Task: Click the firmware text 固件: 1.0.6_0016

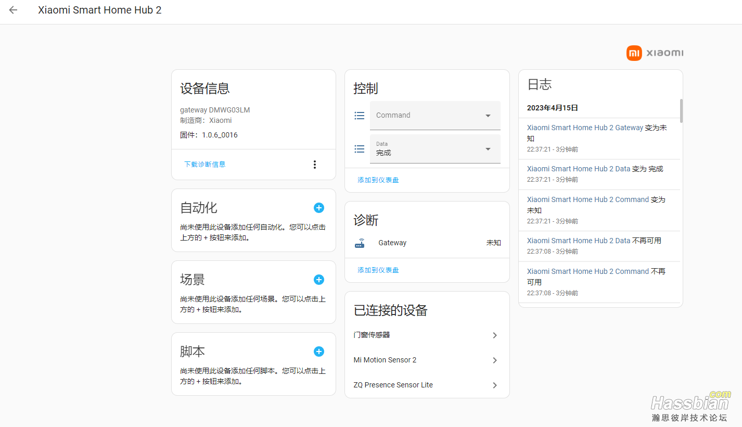Action: [209, 135]
